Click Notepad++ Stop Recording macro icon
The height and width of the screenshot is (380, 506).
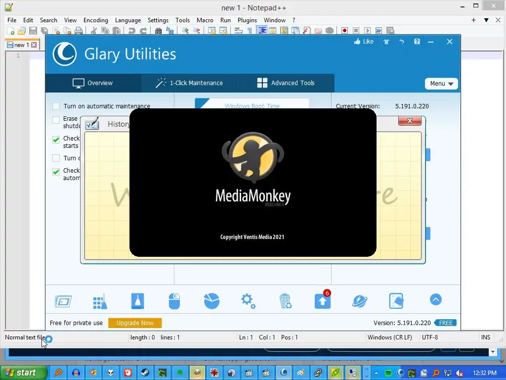pos(356,31)
